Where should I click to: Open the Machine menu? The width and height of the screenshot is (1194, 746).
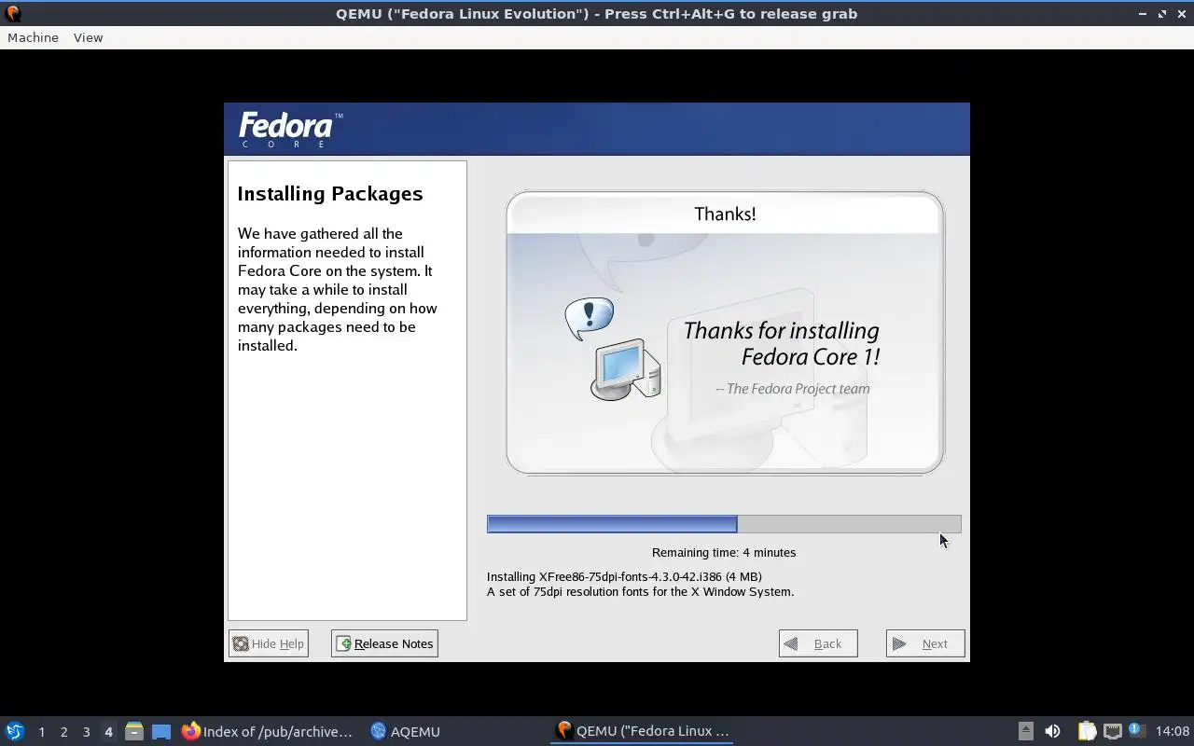pyautogui.click(x=33, y=37)
